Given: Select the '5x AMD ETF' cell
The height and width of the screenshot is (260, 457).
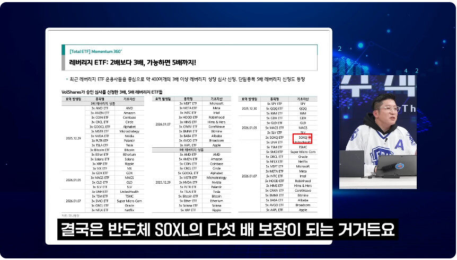Looking at the screenshot, I should (188, 155).
